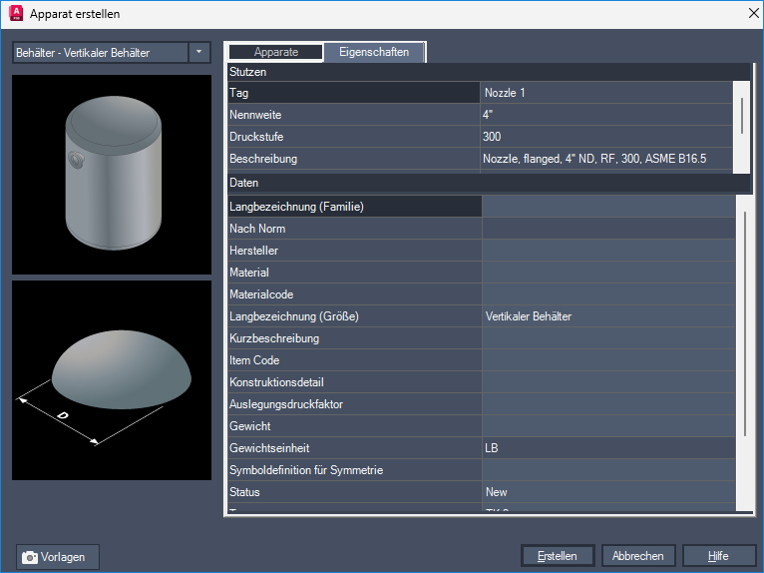The width and height of the screenshot is (764, 573).
Task: Click the Langbezeichnung (Familie) value field
Action: [608, 207]
